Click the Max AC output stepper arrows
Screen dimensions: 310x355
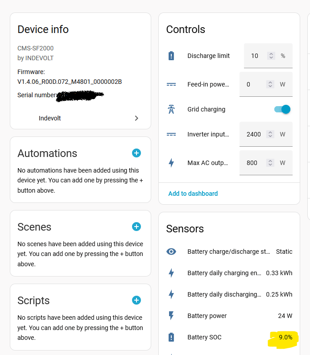pos(271,163)
